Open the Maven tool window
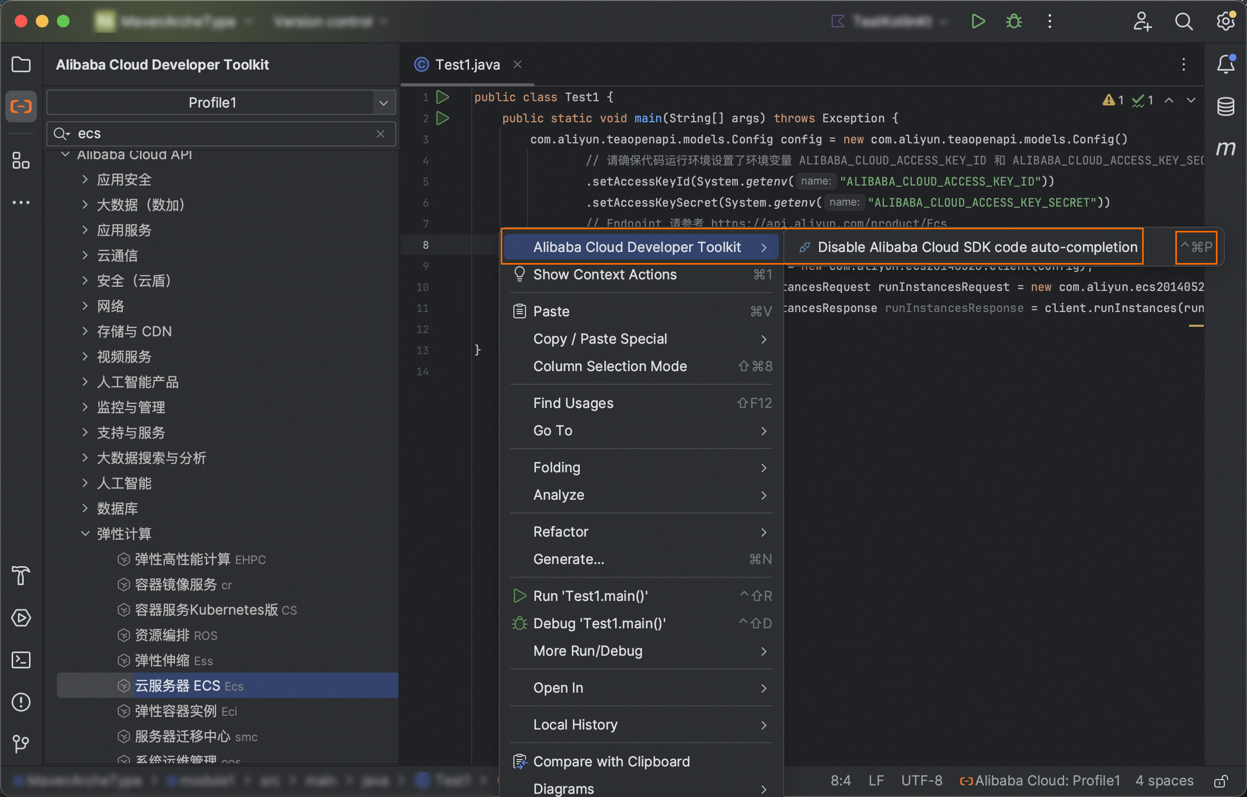The width and height of the screenshot is (1247, 797). click(1226, 149)
